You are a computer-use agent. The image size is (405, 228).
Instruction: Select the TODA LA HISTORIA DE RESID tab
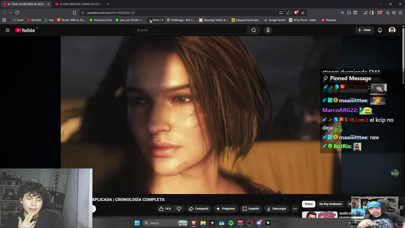point(25,4)
